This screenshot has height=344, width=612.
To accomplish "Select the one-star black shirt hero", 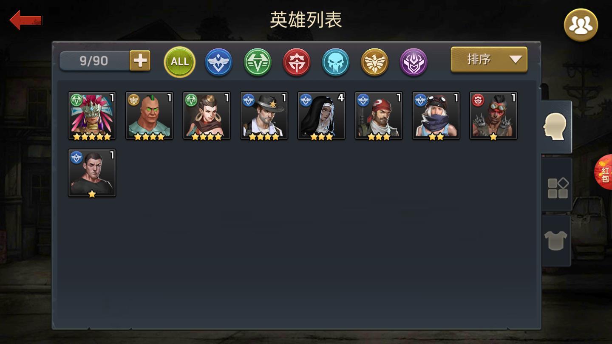I will 92,173.
